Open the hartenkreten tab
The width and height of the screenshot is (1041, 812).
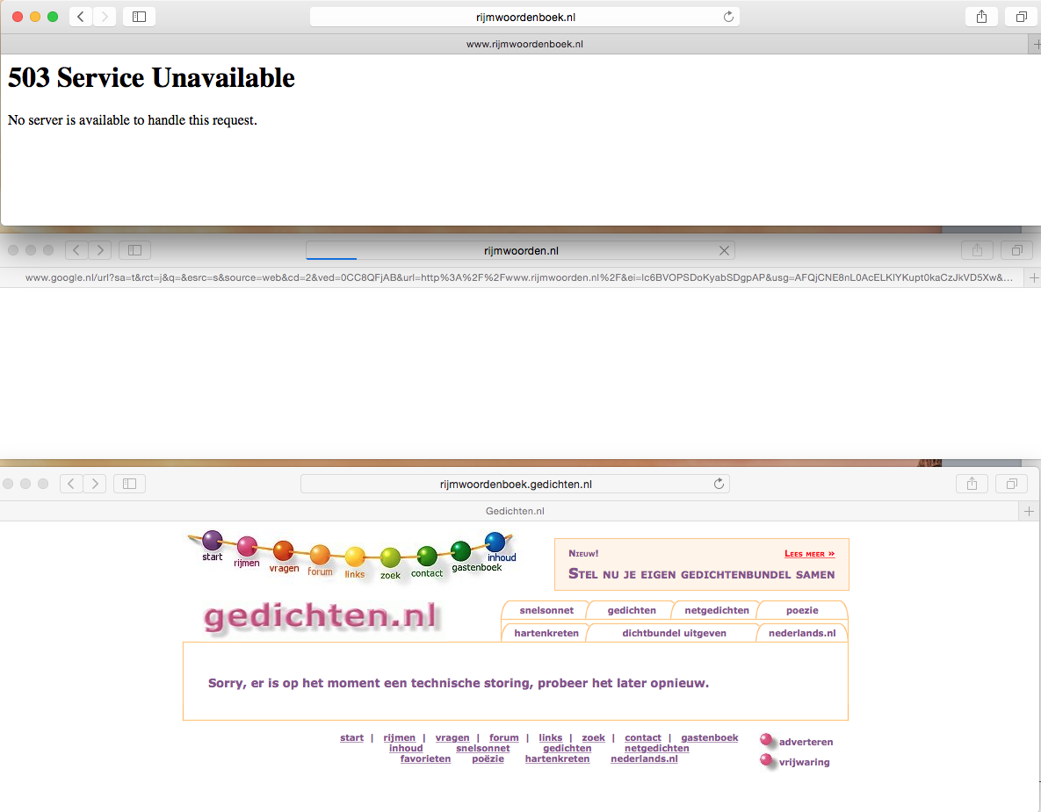[x=546, y=633]
